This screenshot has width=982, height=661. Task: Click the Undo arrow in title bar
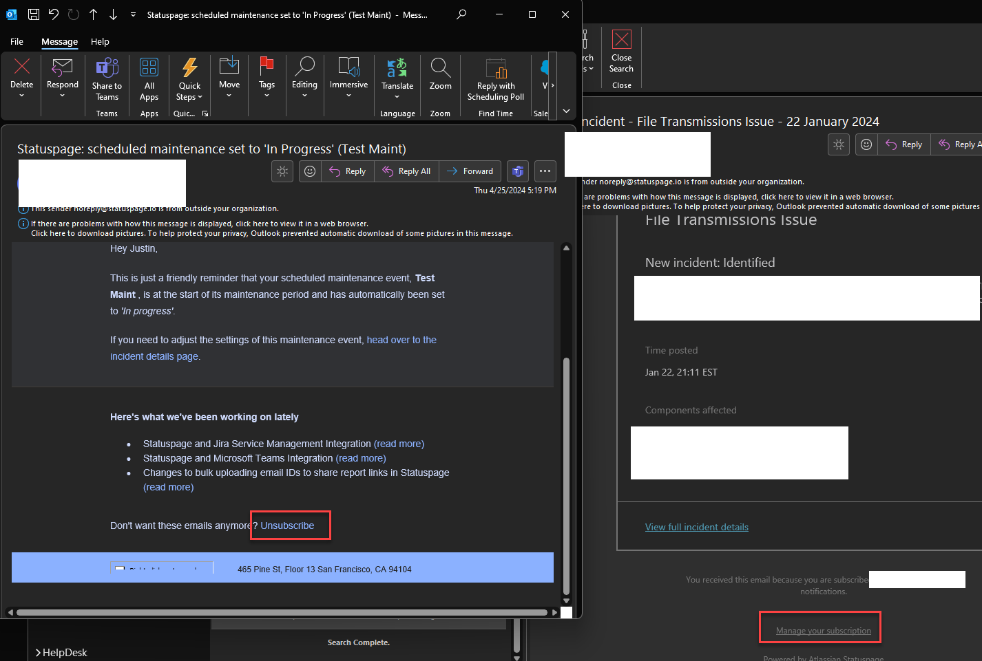coord(54,14)
